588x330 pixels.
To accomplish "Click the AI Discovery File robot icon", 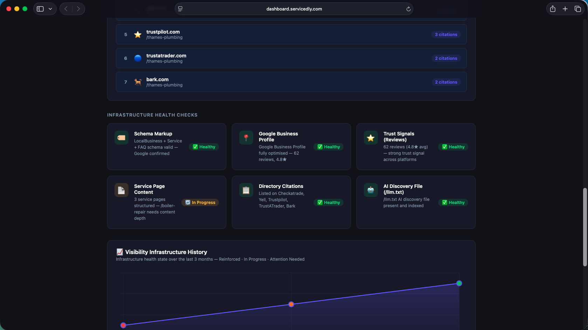I will tap(371, 190).
